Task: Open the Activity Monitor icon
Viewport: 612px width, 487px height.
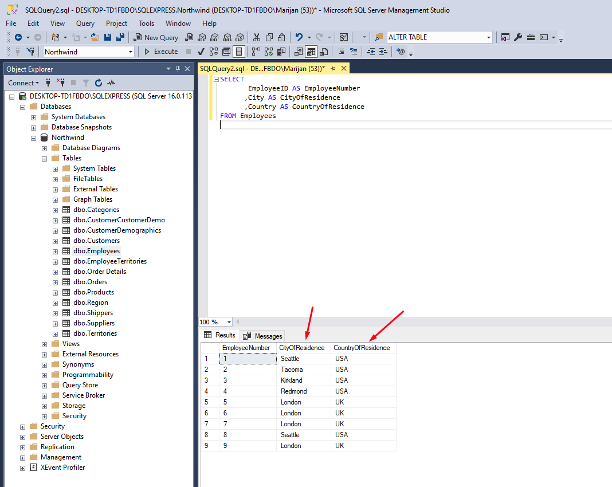Action: [343, 37]
